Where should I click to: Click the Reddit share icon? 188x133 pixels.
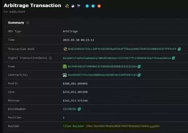coord(99,6)
